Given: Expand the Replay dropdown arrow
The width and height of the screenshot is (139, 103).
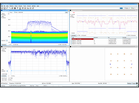Looking at the screenshot, I should pos(129,8).
